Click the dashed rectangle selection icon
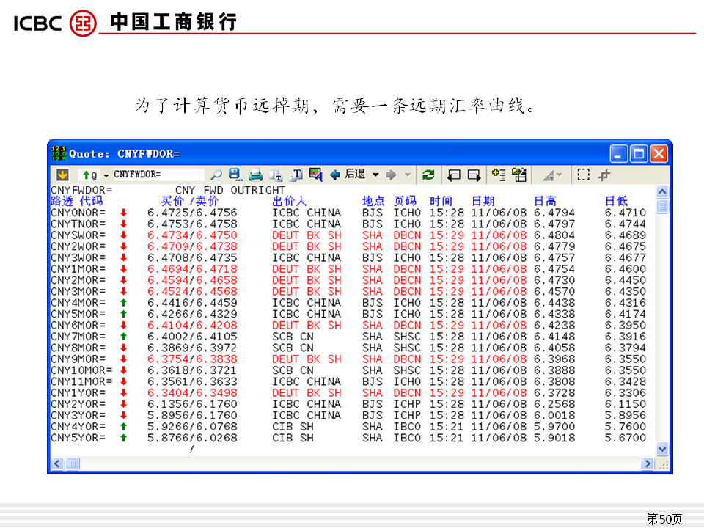This screenshot has height=528, width=704. [583, 175]
